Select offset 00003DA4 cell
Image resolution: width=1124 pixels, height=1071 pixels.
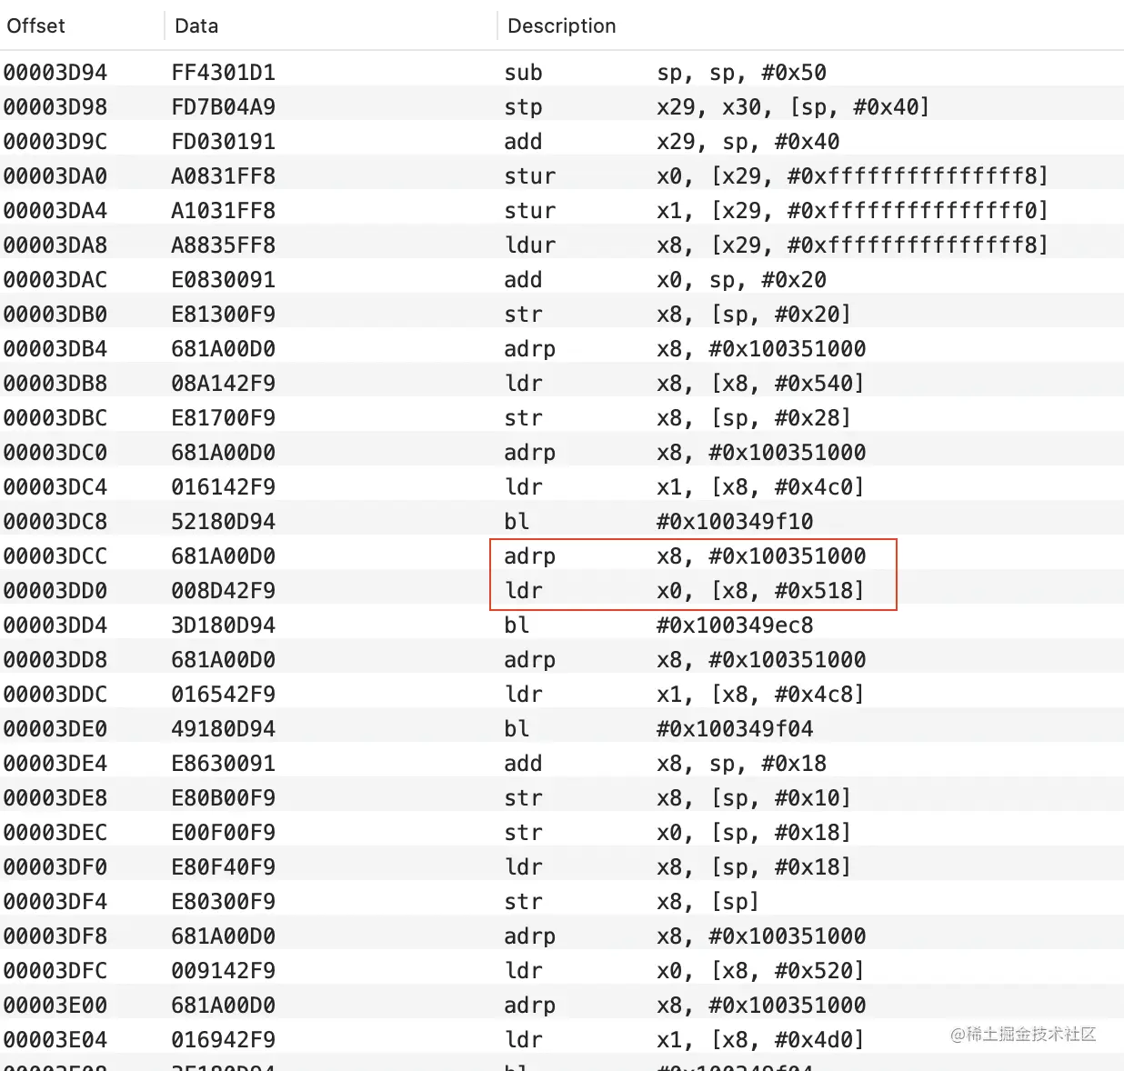point(55,211)
